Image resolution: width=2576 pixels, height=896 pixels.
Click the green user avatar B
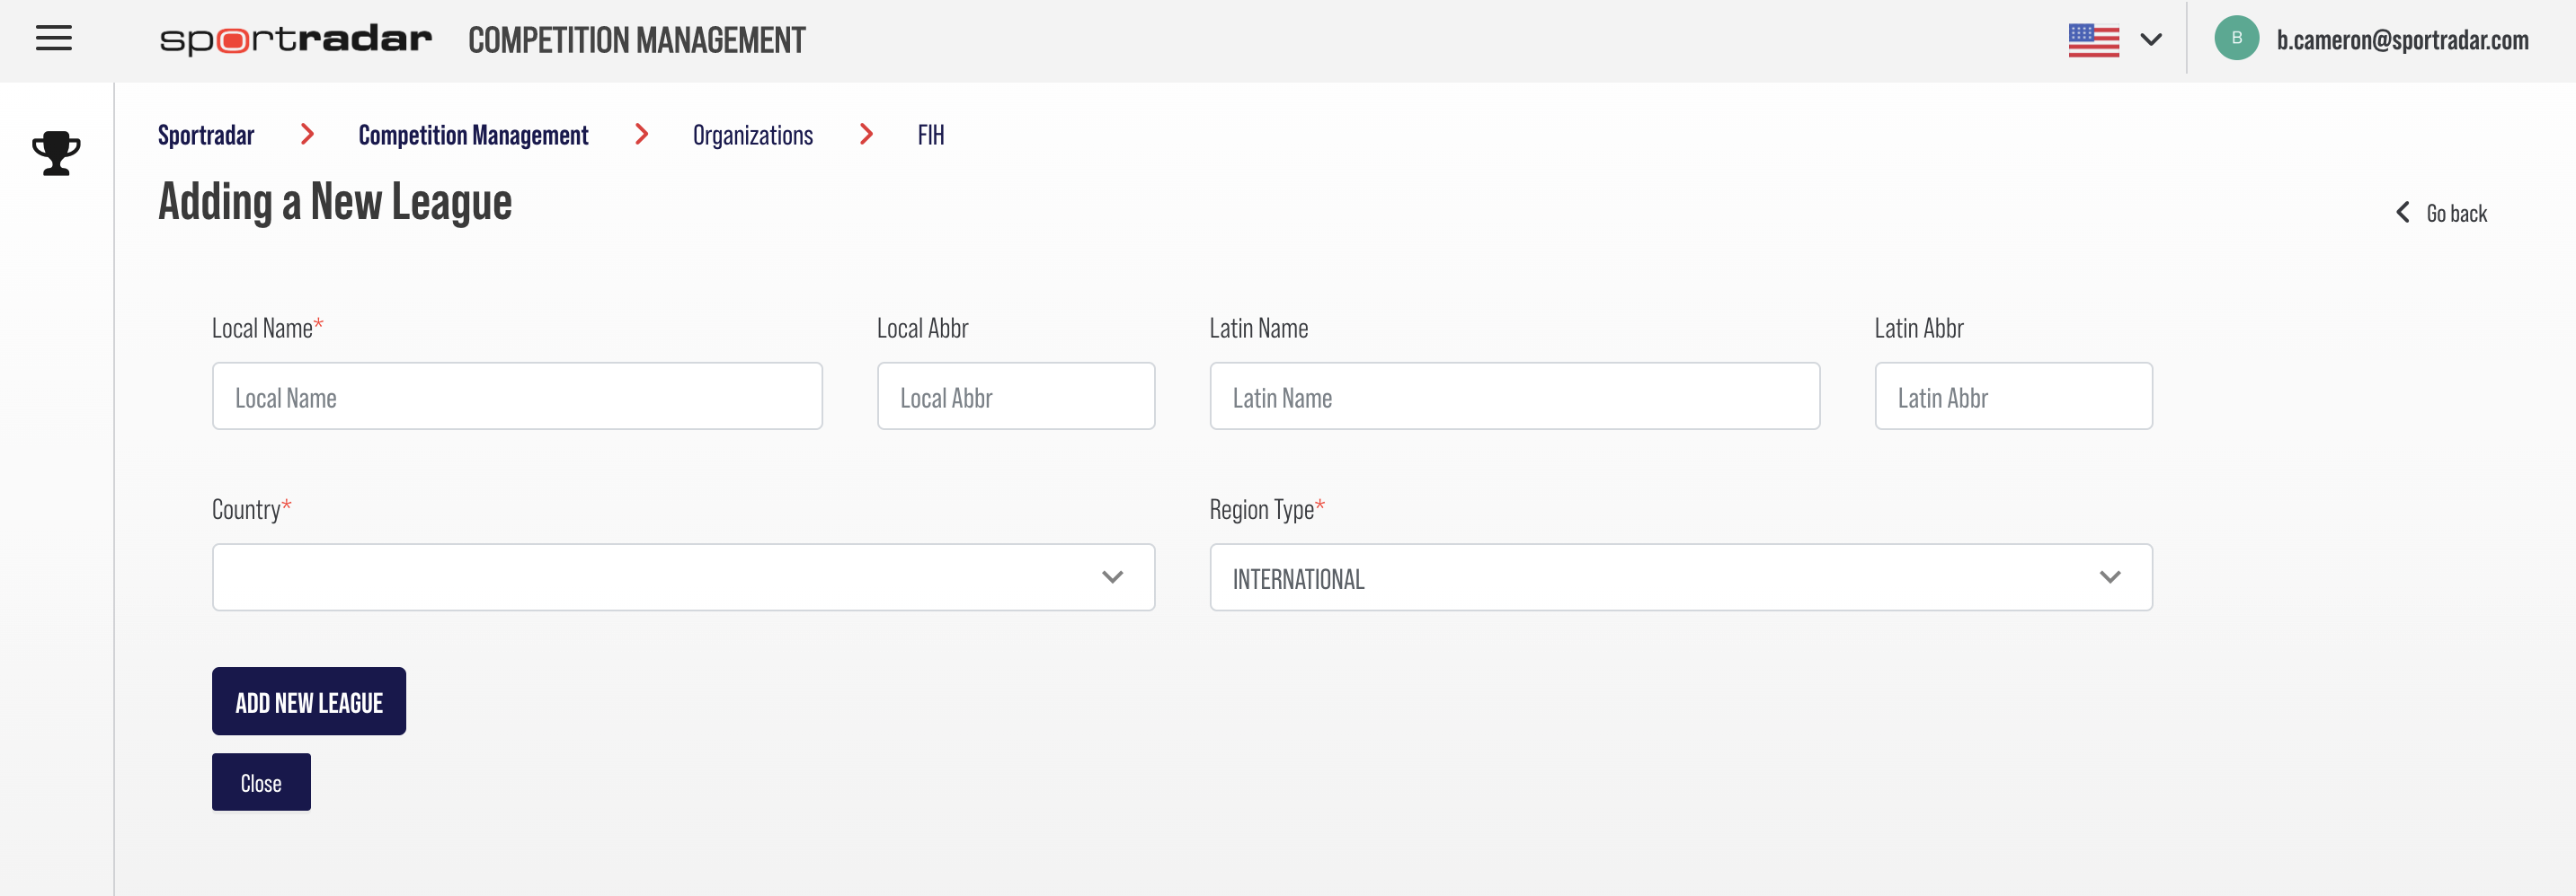[x=2236, y=38]
